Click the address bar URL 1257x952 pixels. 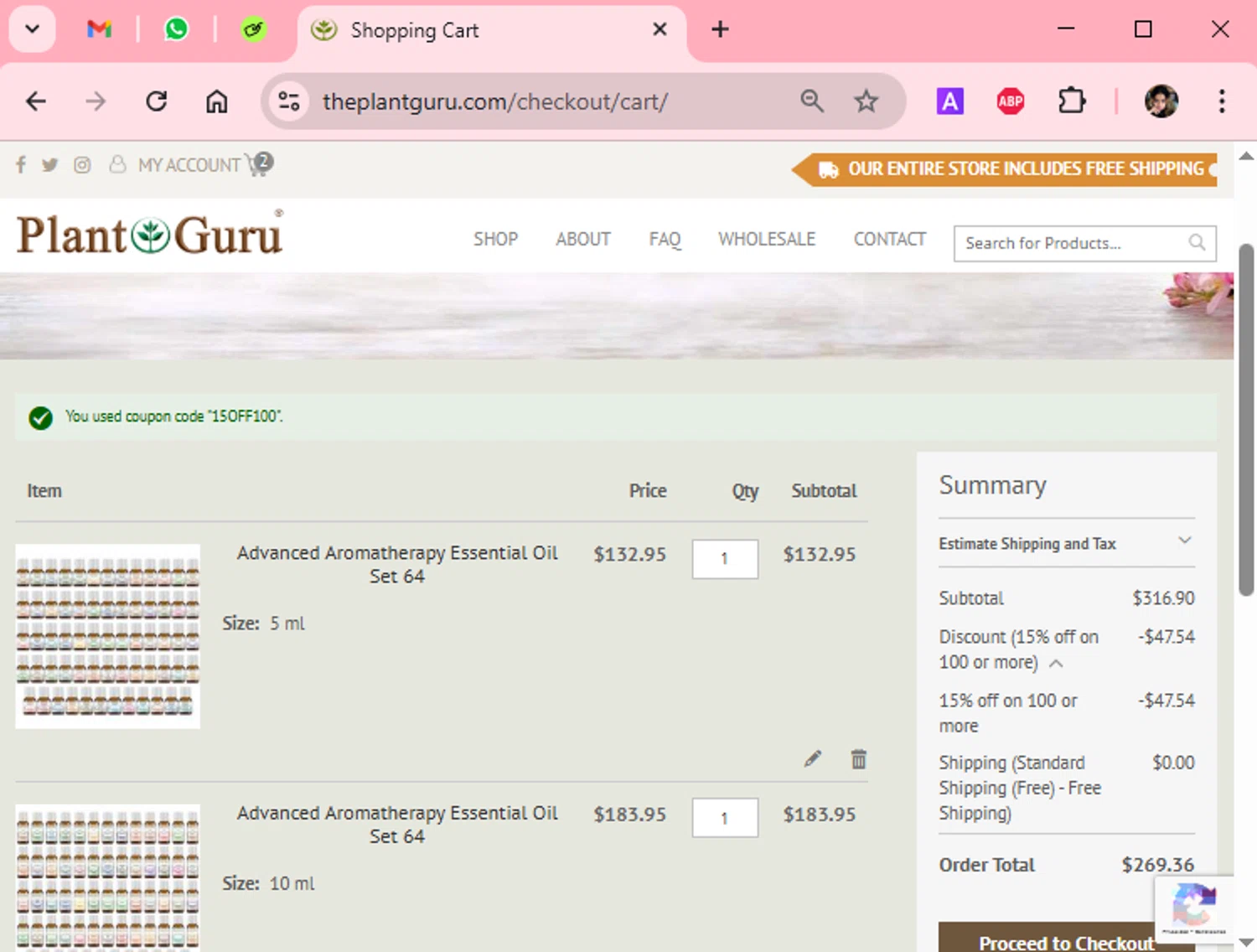pyautogui.click(x=495, y=101)
